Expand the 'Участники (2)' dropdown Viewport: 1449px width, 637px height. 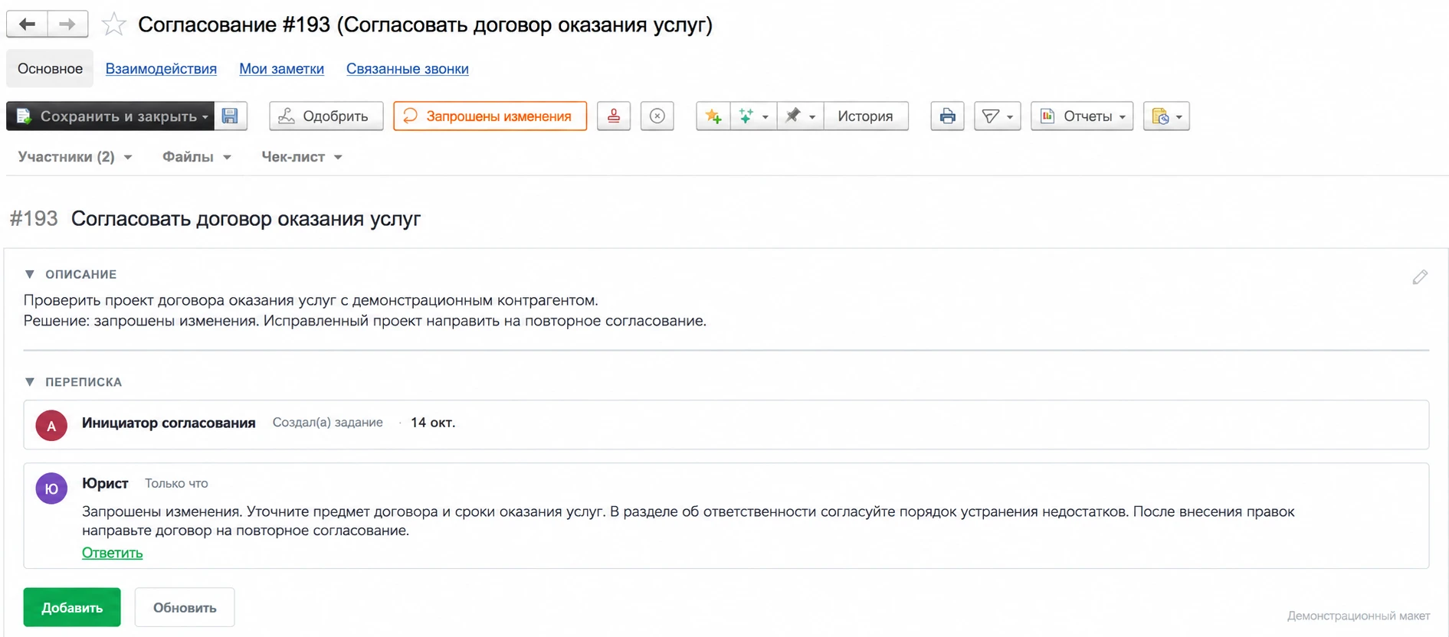(x=75, y=157)
